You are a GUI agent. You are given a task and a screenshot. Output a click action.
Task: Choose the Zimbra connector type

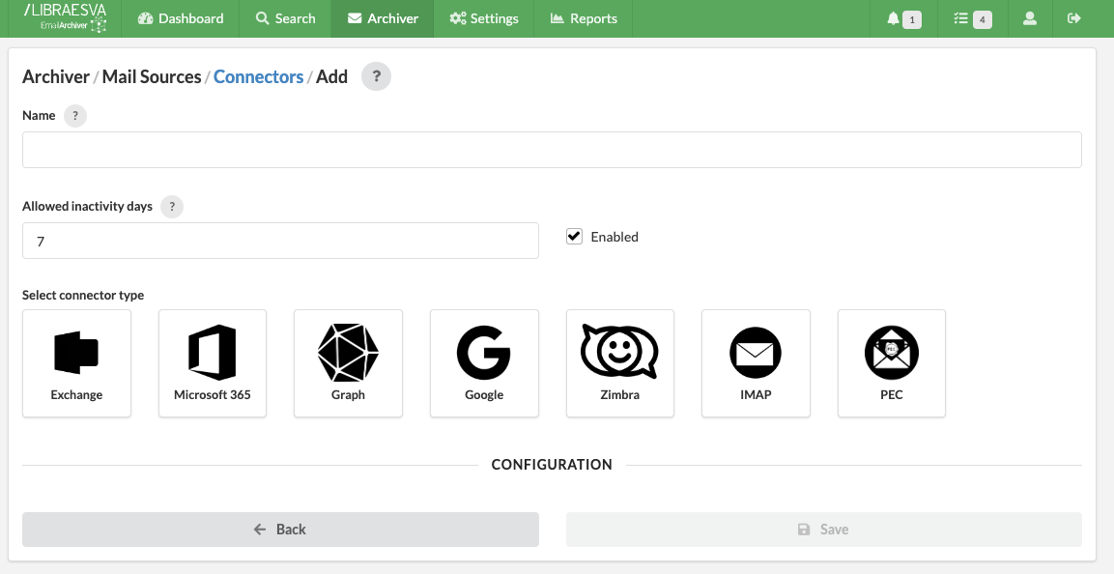coord(620,363)
